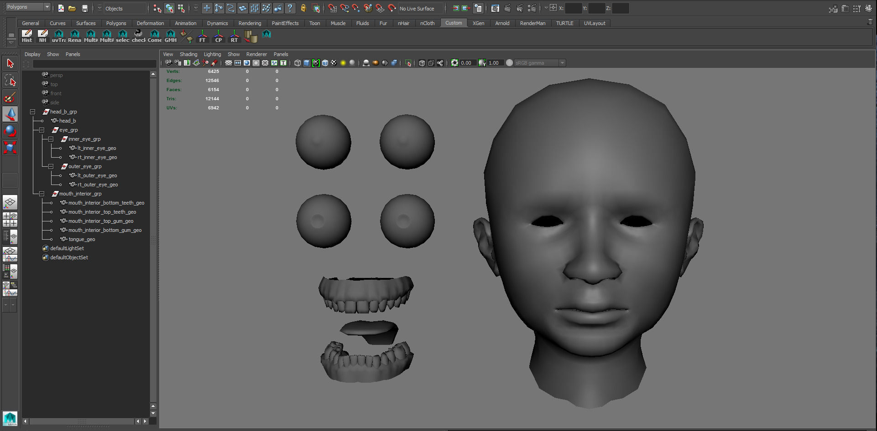This screenshot has height=431, width=877.
Task: Open the render view clapperboard icon
Action: (495, 8)
